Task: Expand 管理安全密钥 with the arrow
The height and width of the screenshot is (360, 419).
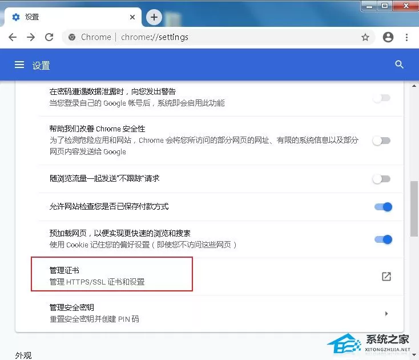Action: [386, 314]
